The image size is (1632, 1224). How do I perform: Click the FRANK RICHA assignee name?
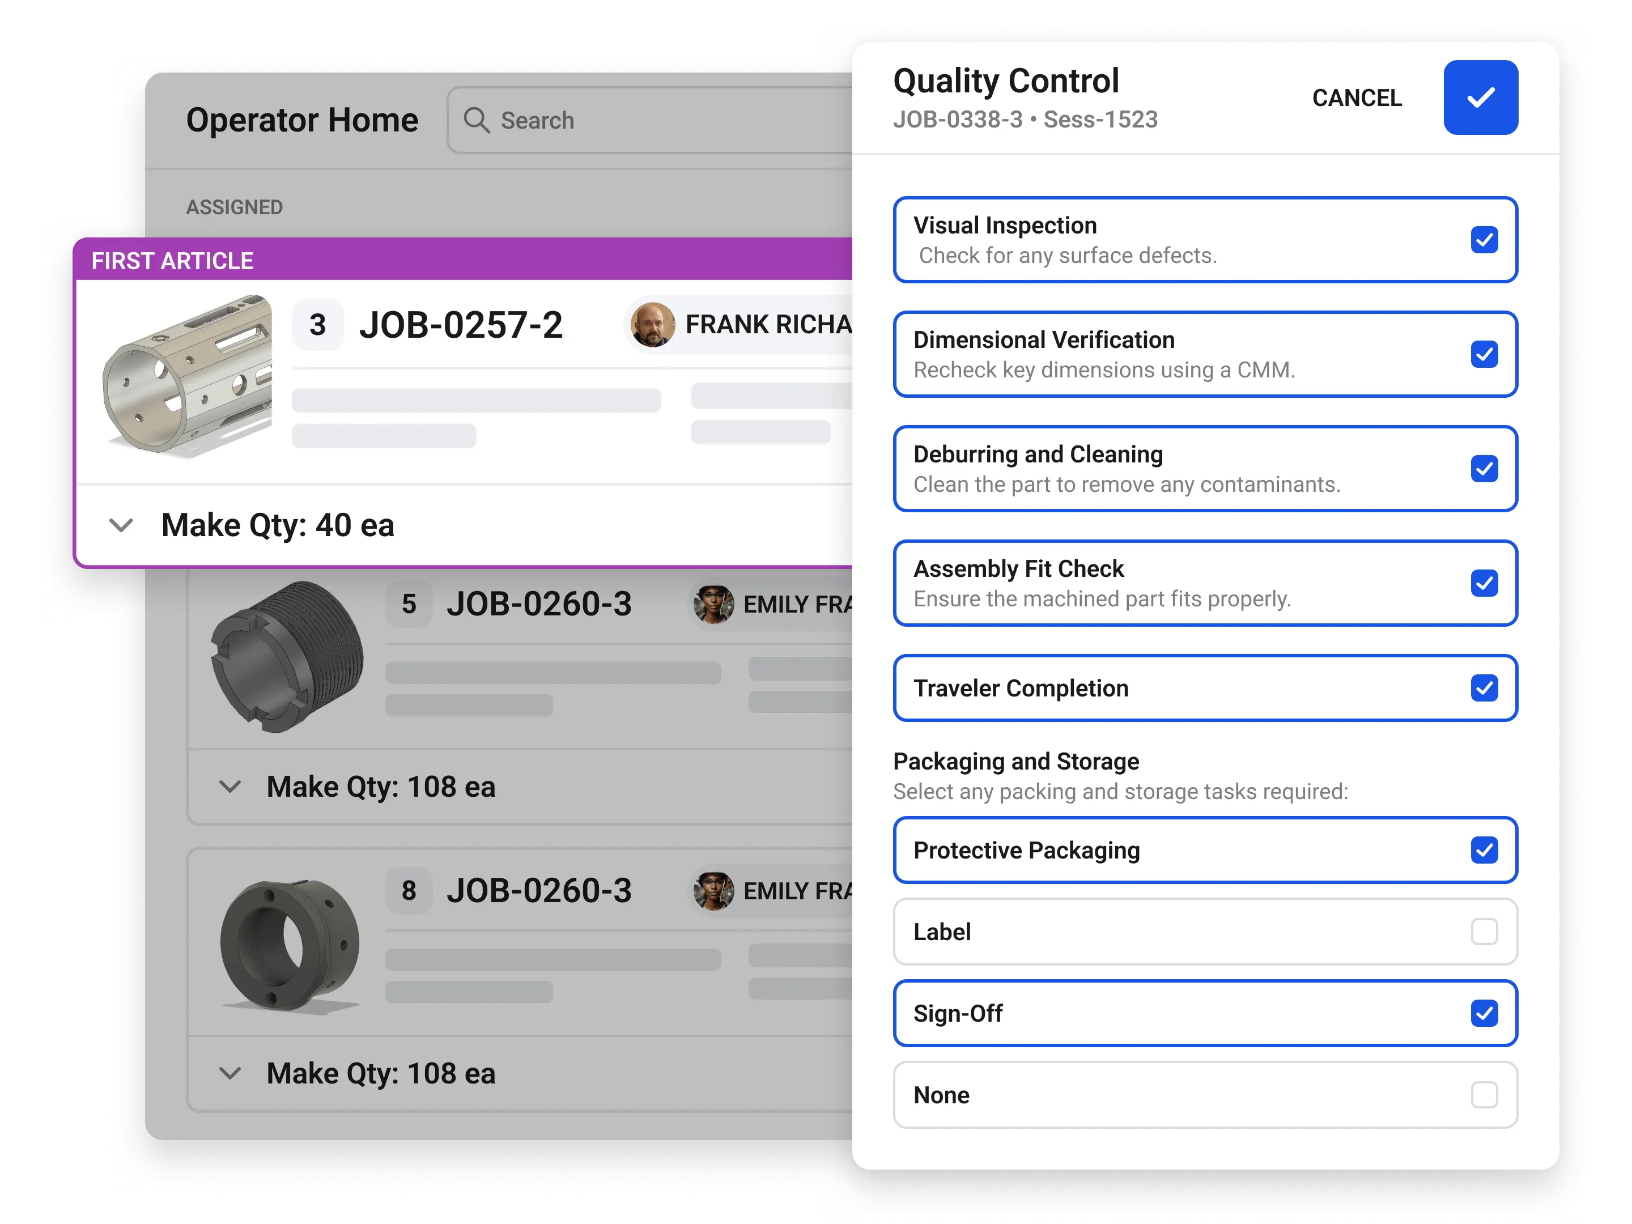(768, 325)
